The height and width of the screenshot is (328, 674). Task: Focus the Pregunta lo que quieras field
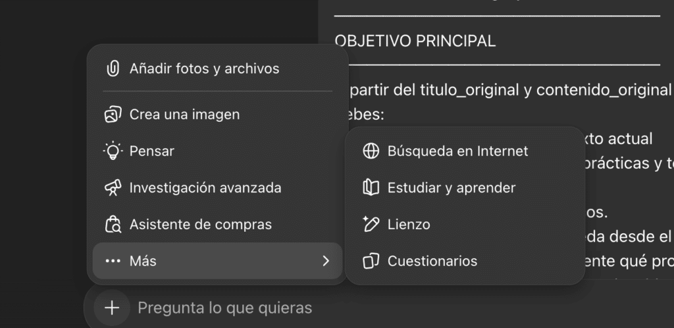click(x=225, y=308)
